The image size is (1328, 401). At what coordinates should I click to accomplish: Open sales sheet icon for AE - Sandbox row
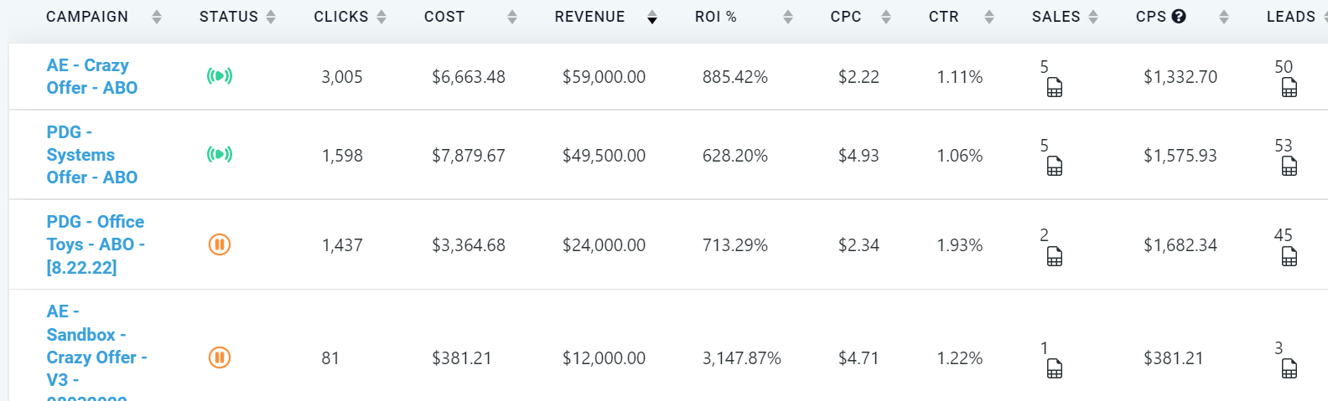tap(1055, 369)
